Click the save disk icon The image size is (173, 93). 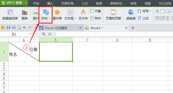tap(8, 28)
